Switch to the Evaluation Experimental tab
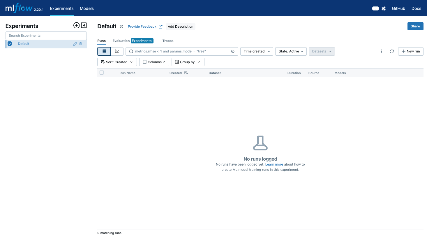This screenshot has height=239, width=427. [133, 41]
